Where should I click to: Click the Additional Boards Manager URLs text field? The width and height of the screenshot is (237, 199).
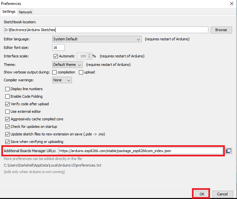(x=141, y=151)
